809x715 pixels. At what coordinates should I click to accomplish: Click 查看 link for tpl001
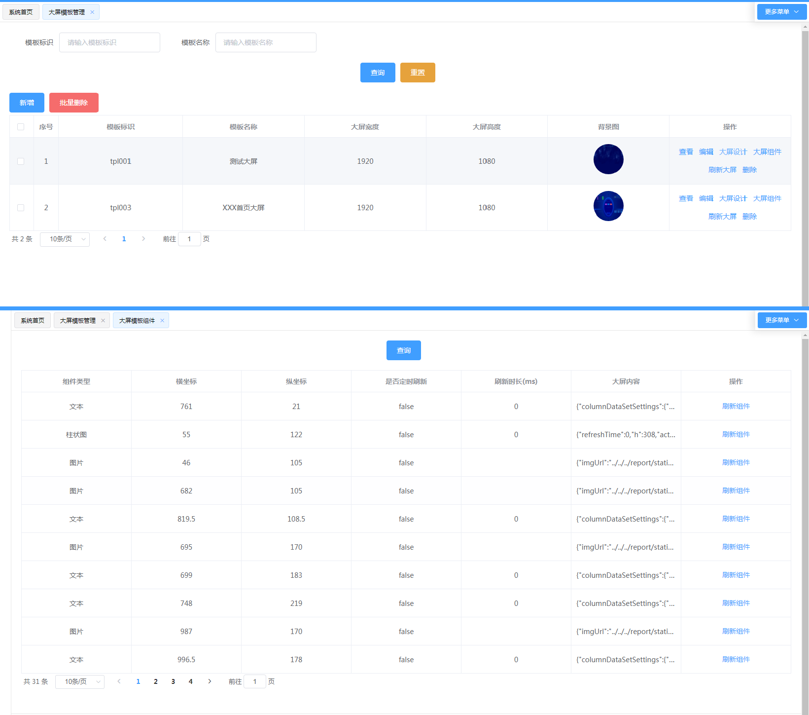[686, 152]
